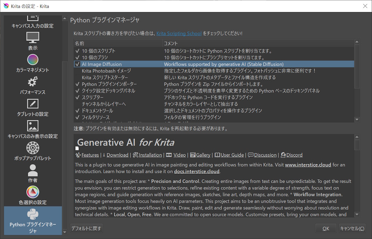
Task: Click the comment "フィルタの管理を行うプラグイン"
Action: [192, 117]
